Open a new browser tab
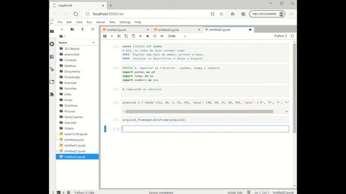 (110, 5)
